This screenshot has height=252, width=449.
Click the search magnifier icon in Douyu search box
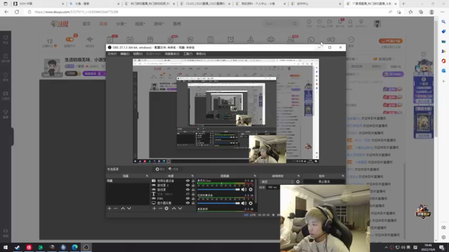(295, 24)
